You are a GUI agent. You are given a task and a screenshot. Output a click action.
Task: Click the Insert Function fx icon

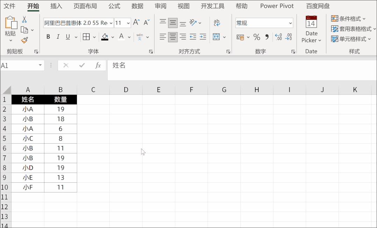tap(98, 65)
